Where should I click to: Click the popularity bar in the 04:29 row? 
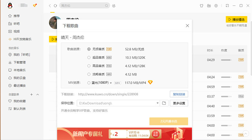tap(226, 60)
